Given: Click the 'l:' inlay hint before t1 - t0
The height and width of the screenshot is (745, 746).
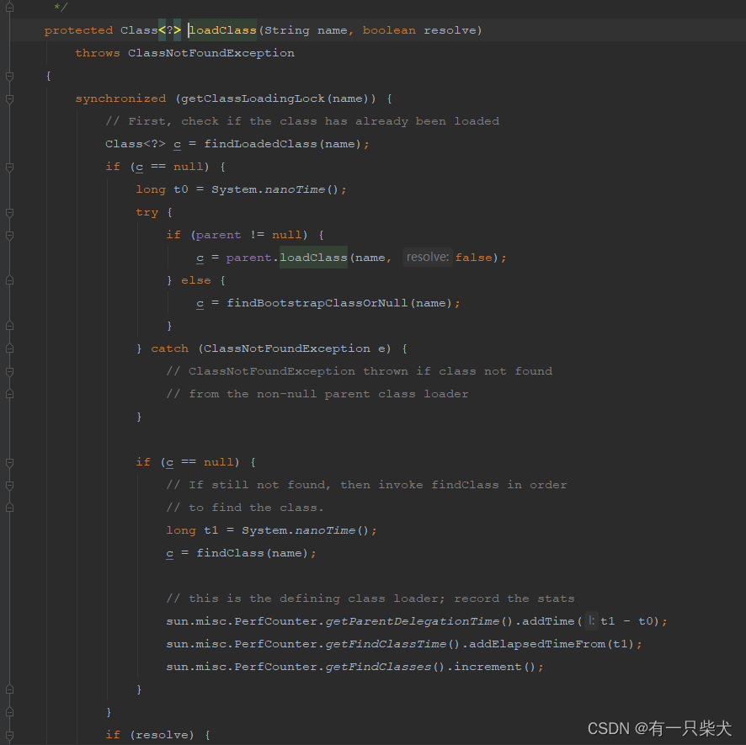Looking at the screenshot, I should (x=591, y=621).
